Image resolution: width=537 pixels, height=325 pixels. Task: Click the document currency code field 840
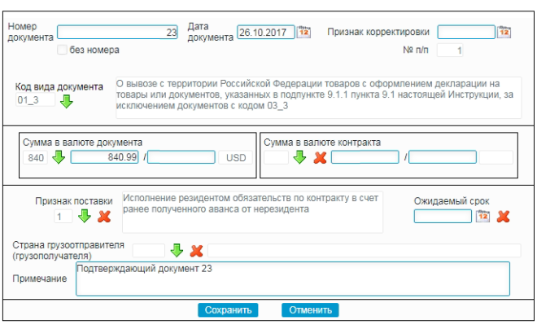click(x=35, y=158)
